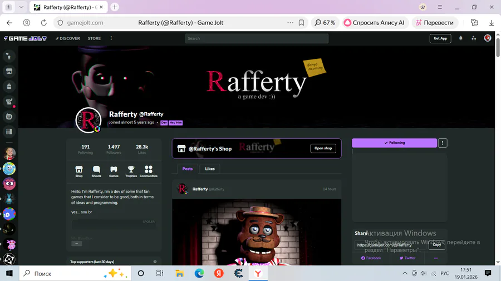View the 1 497 Followers count
The width and height of the screenshot is (501, 281).
tap(114, 149)
